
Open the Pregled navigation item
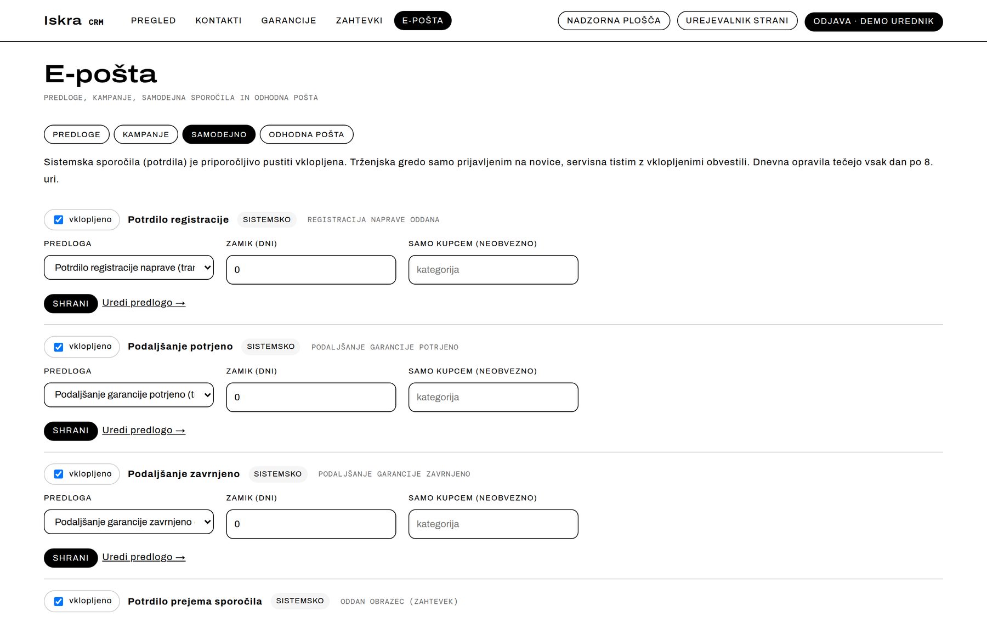[154, 21]
